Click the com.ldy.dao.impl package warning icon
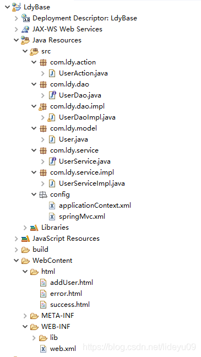The width and height of the screenshot is (201, 357). tap(43, 106)
